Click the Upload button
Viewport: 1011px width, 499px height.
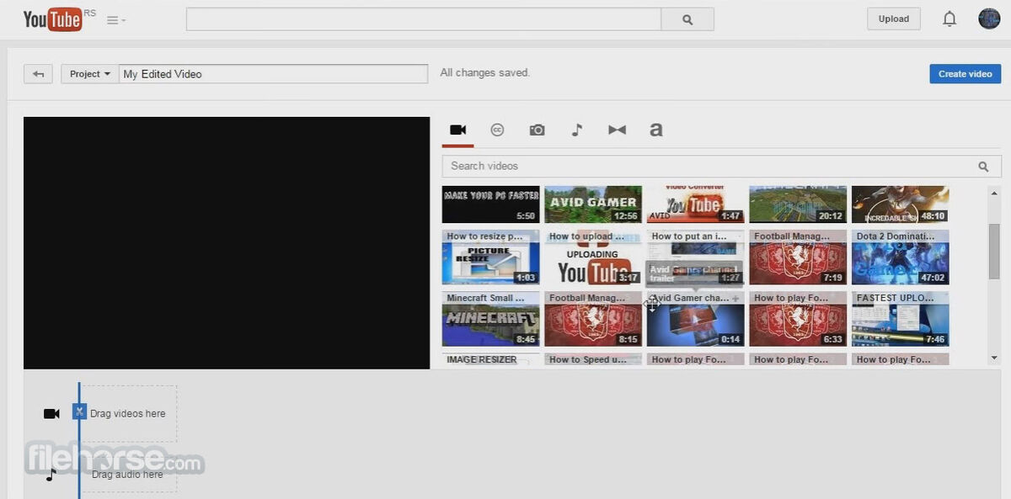click(894, 19)
